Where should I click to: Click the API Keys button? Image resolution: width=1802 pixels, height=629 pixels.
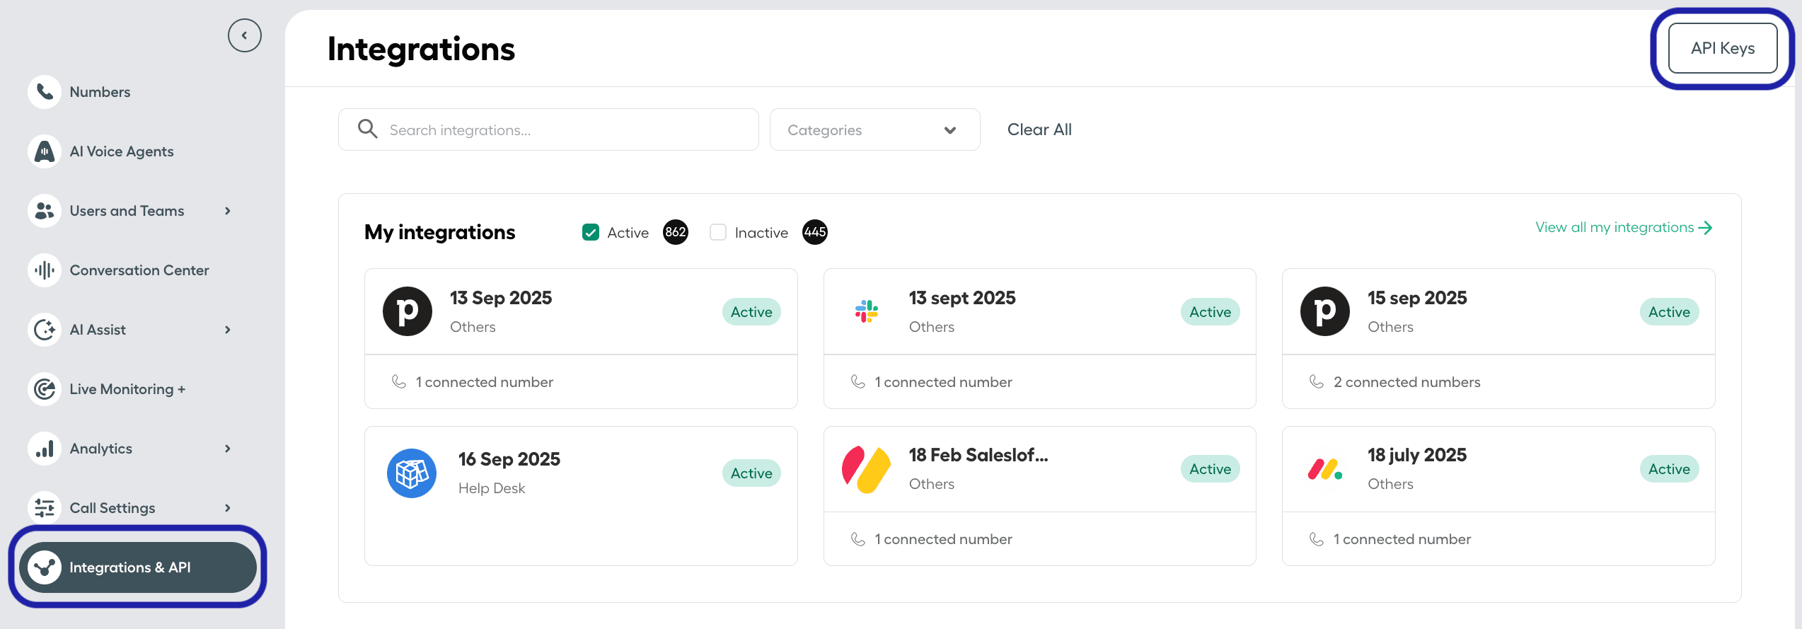(x=1722, y=48)
